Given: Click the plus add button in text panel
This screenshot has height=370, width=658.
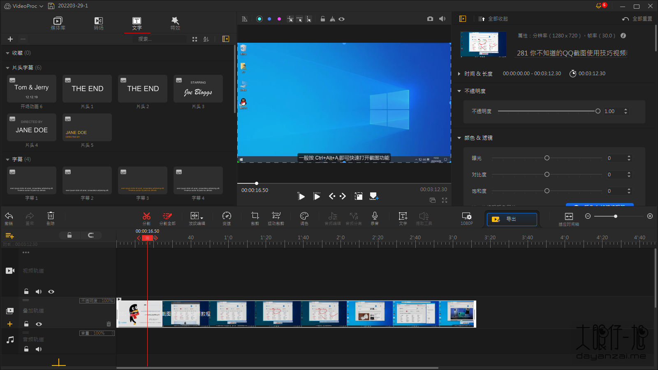Looking at the screenshot, I should (10, 39).
